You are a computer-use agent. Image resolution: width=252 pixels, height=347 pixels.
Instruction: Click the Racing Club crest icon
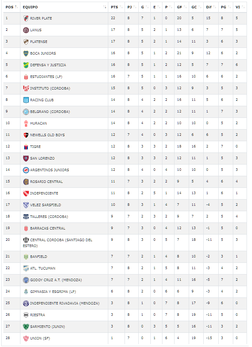point(26,100)
